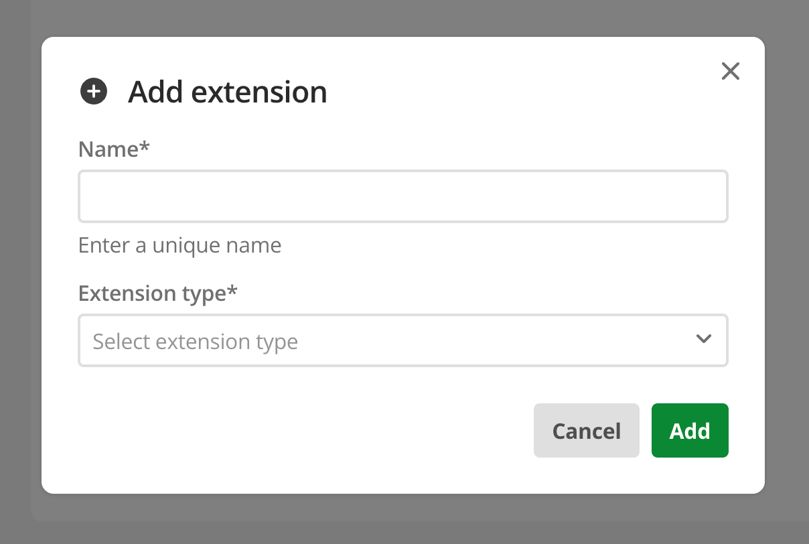Click the Add extension dialog title

227,91
